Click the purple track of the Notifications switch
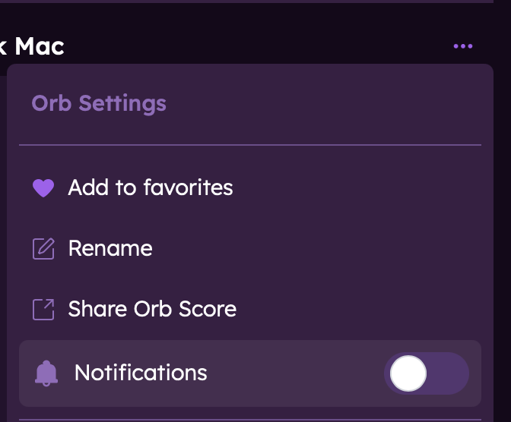Image resolution: width=511 pixels, height=422 pixels. click(x=450, y=373)
